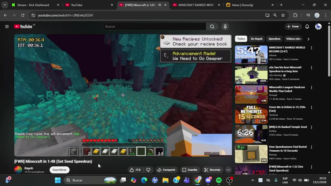The image size is (331, 186).
Task: Show more filter chips with the right chevron
Action: 308,39
